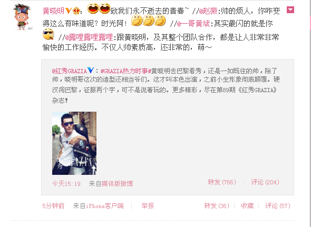
Task: Click the cartoon avatar of 黄晓明
Action: (x=22, y=17)
